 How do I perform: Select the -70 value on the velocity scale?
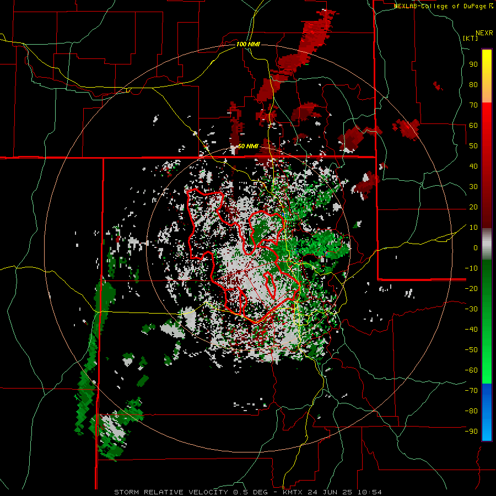point(471,390)
